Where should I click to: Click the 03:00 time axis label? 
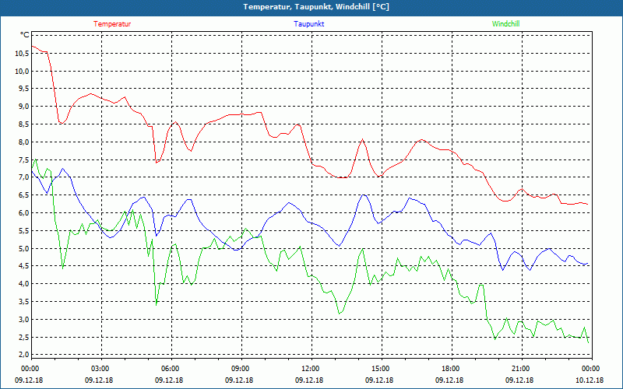coord(100,369)
